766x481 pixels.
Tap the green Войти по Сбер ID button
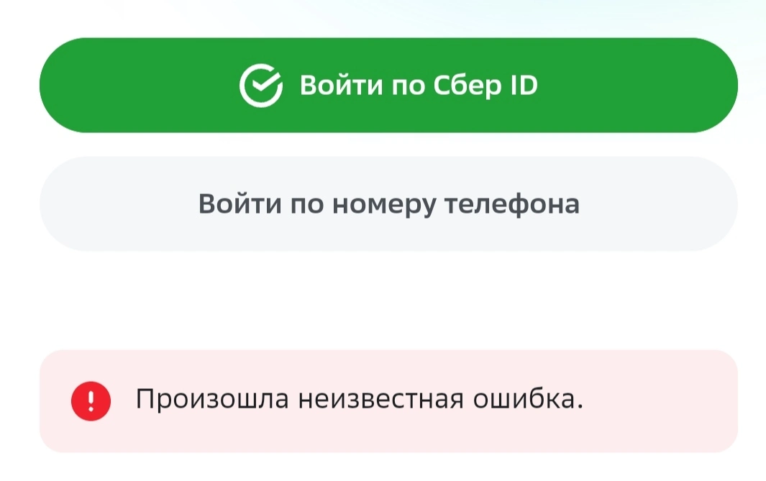(x=388, y=85)
